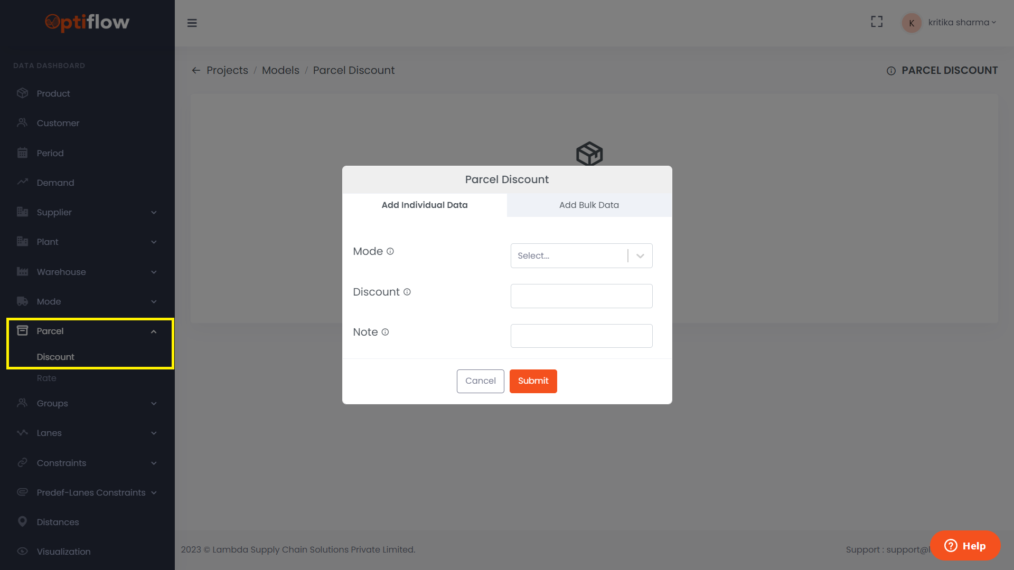Screen dimensions: 1014x570
Task: Select the Product icon in sidebar
Action: point(23,93)
